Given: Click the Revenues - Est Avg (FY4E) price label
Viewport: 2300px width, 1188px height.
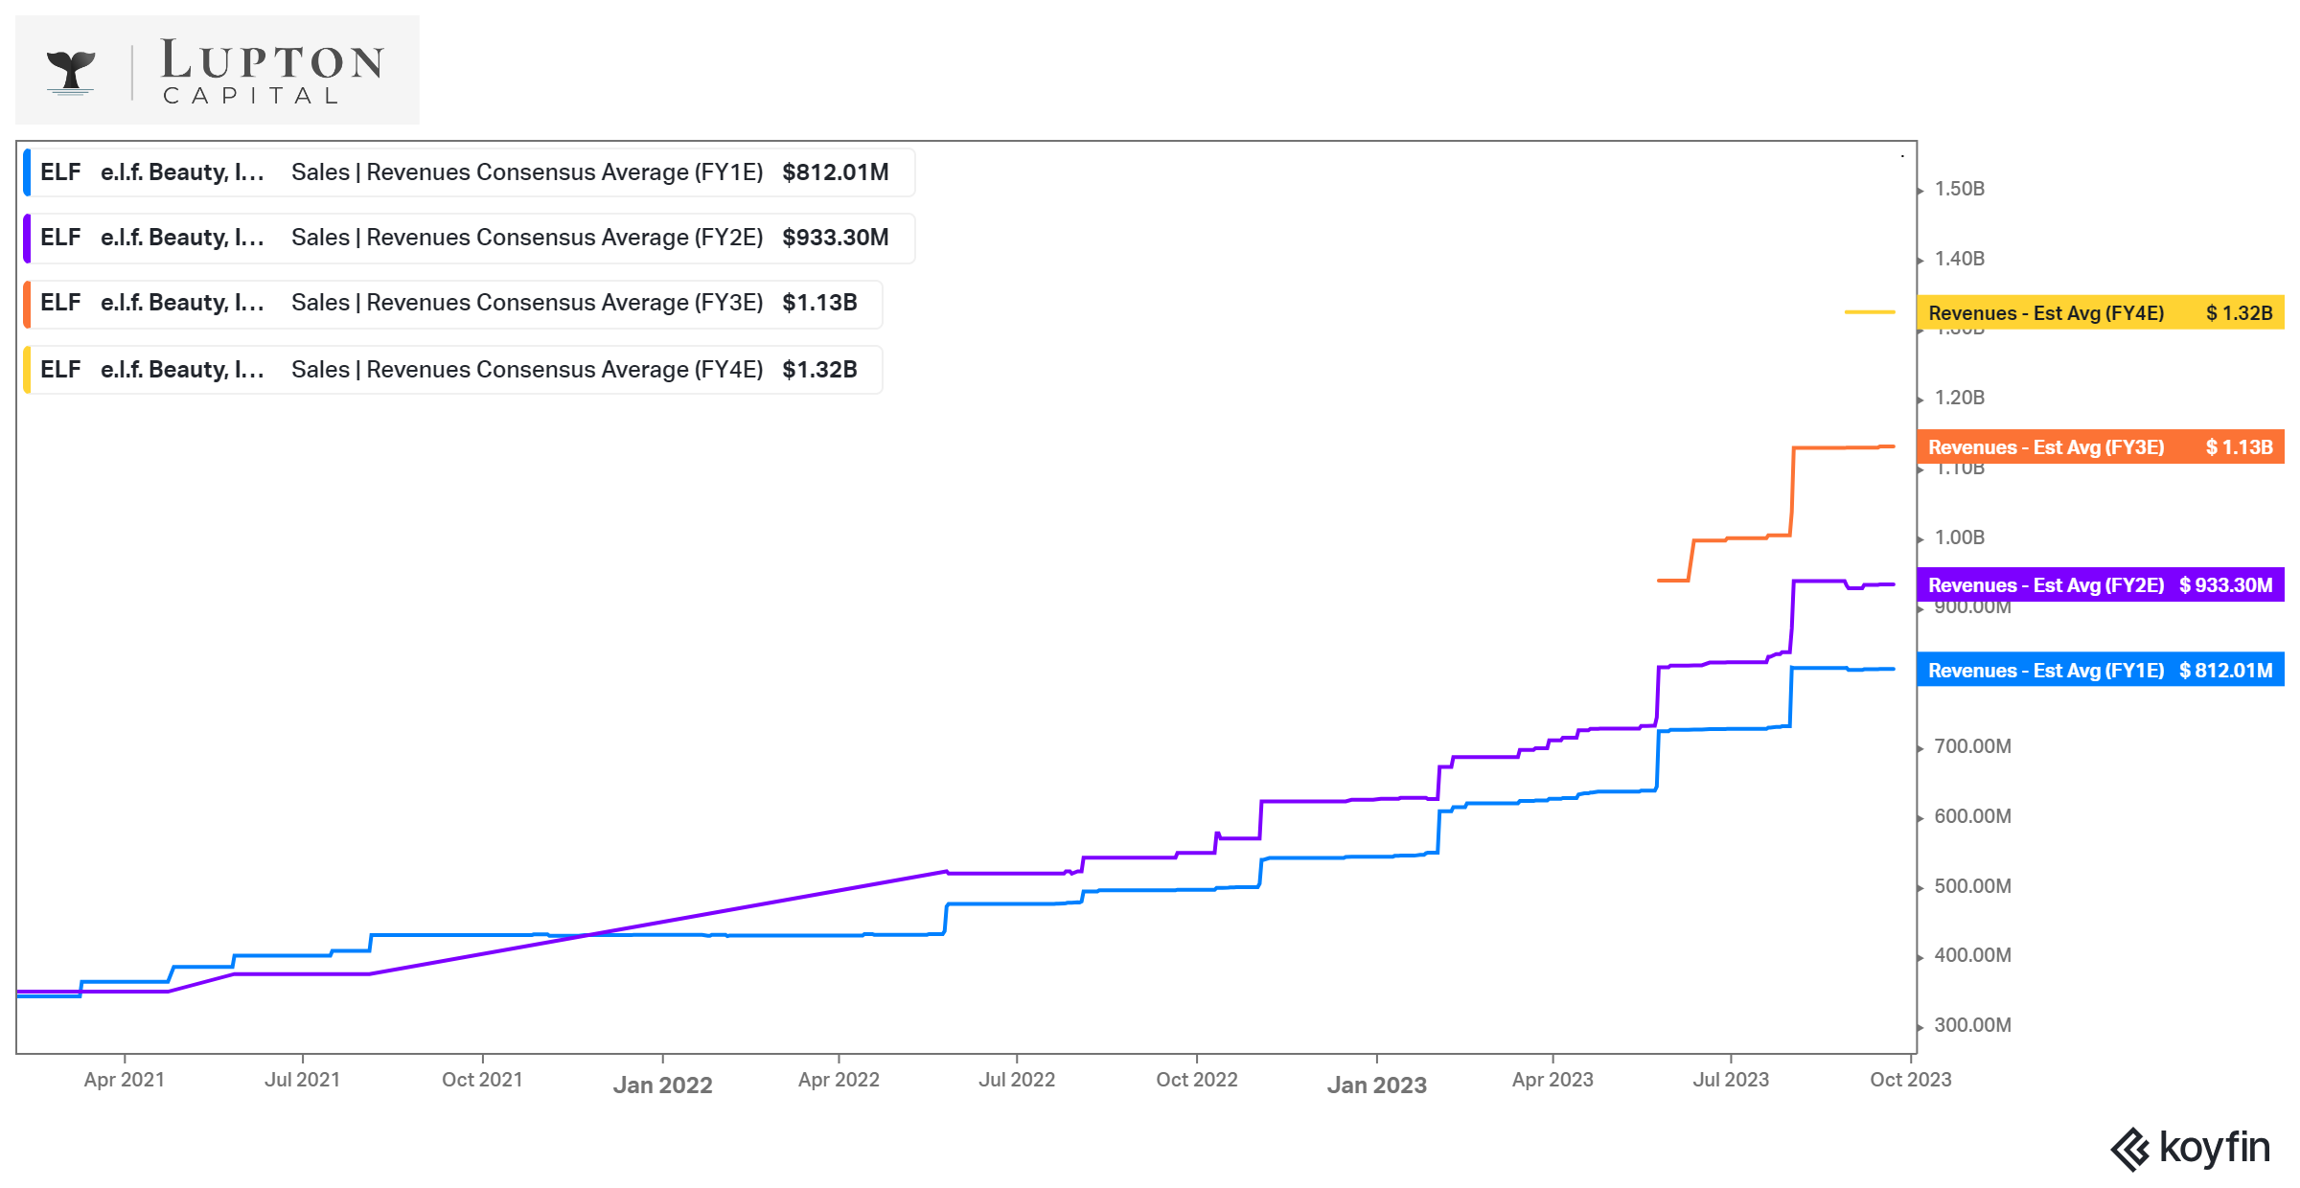Looking at the screenshot, I should [2099, 312].
